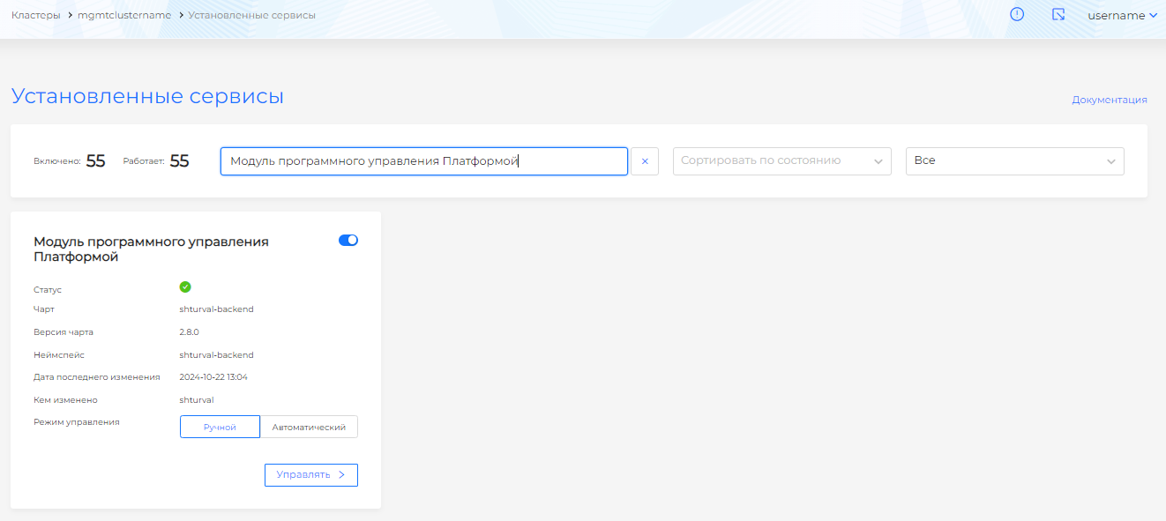Click Установленные сервисы breadcrumb item
Viewport: 1166px width, 521px height.
click(x=251, y=15)
